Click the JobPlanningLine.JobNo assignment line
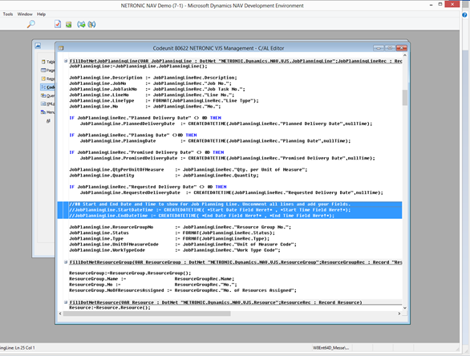Screen dimensions: 470x356 150,83
